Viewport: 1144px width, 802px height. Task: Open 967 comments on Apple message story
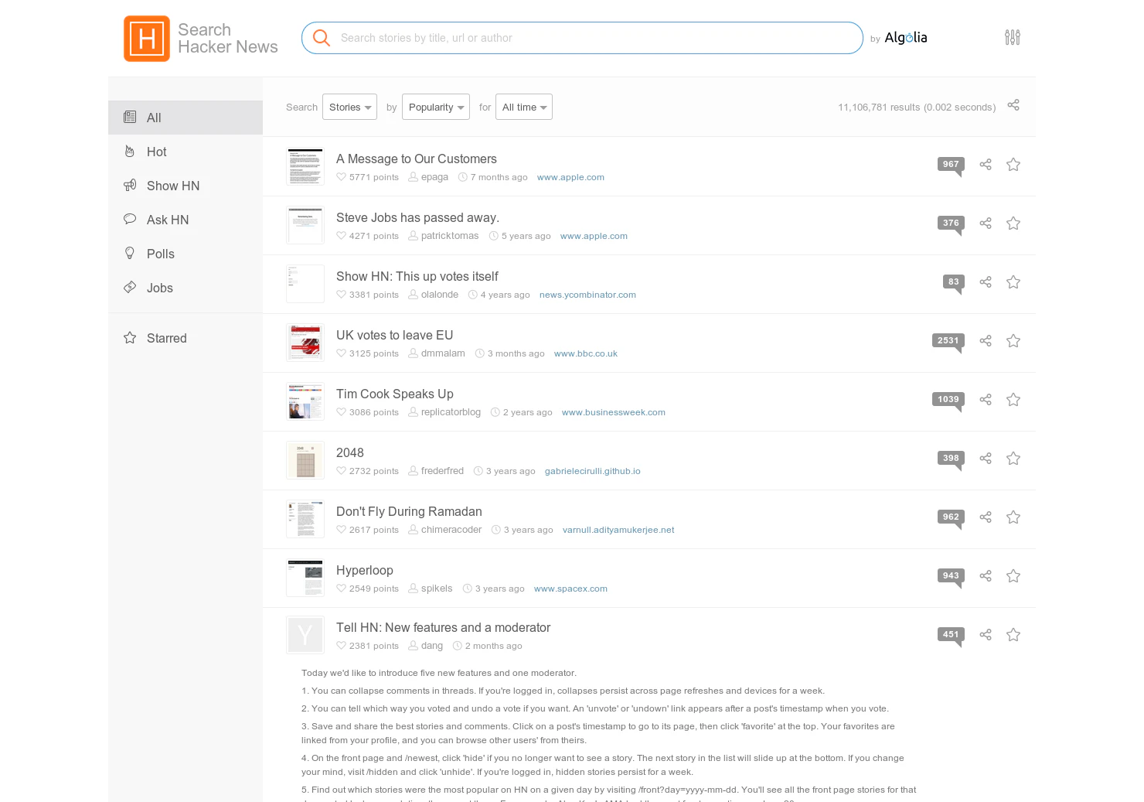[951, 165]
